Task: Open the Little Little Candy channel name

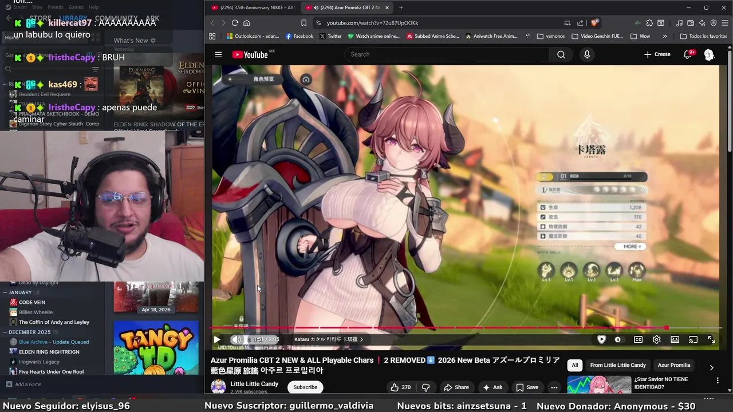Action: click(x=254, y=384)
